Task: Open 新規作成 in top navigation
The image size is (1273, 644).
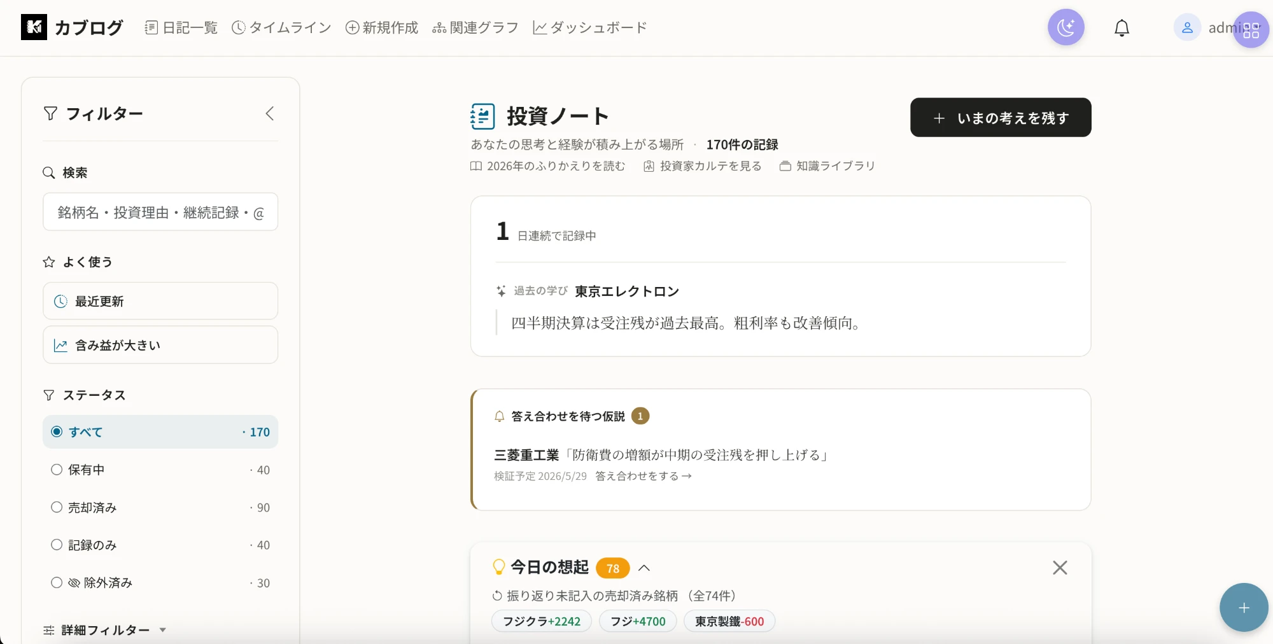Action: click(x=382, y=27)
